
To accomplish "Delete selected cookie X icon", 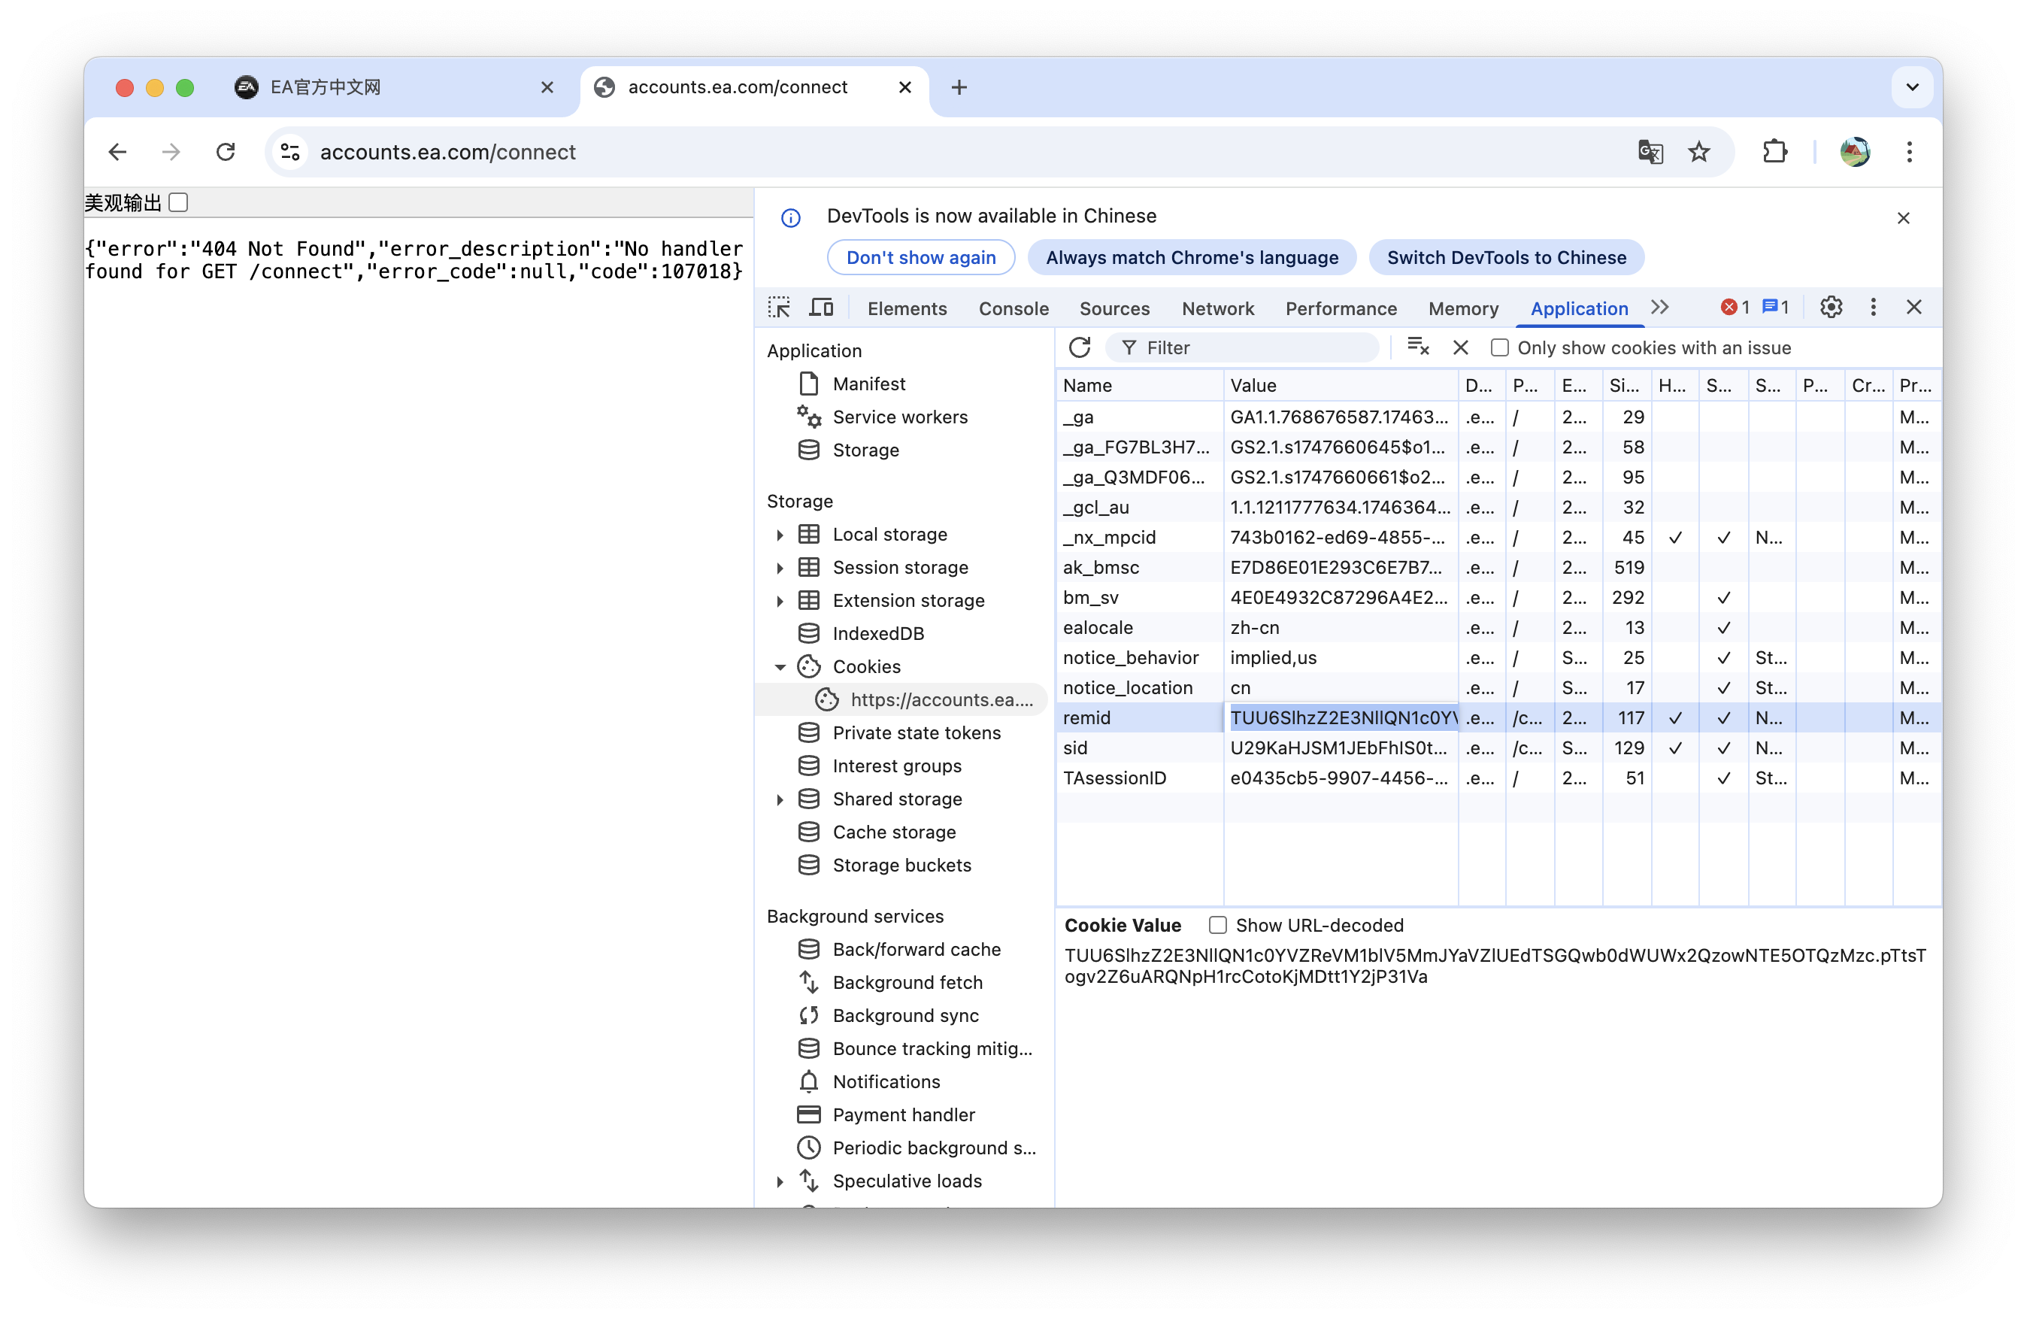I will pos(1461,347).
